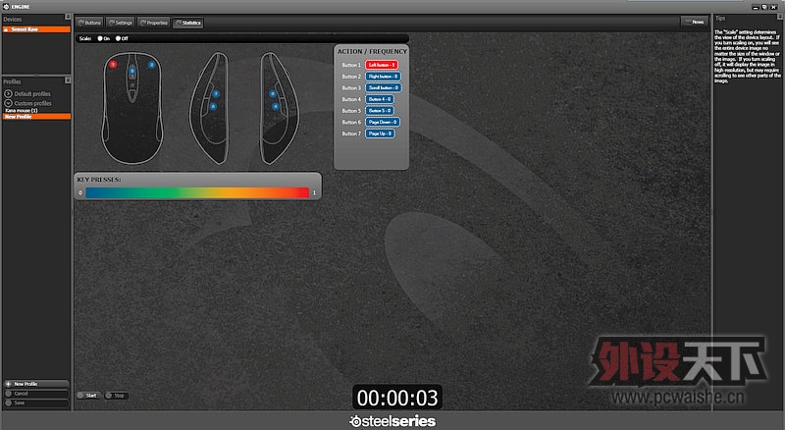Create a New Profile
This screenshot has height=430, width=785.
click(36, 384)
